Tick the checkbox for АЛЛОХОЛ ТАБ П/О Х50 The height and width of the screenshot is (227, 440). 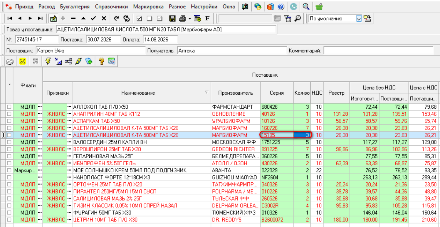pos(9,107)
